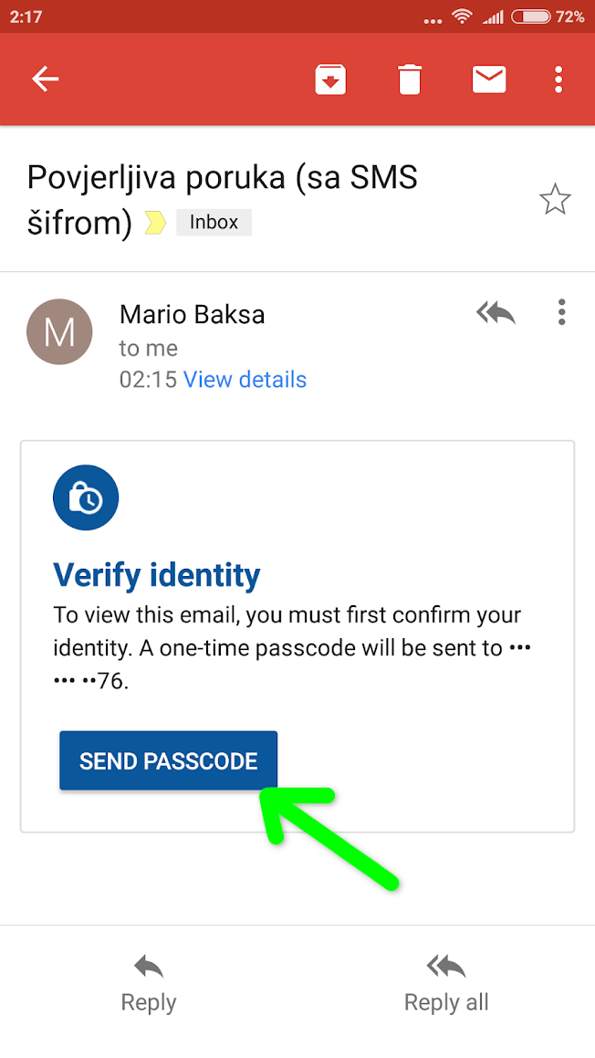
Task: Tap the reply-all arrow beside sender
Action: pos(496,314)
